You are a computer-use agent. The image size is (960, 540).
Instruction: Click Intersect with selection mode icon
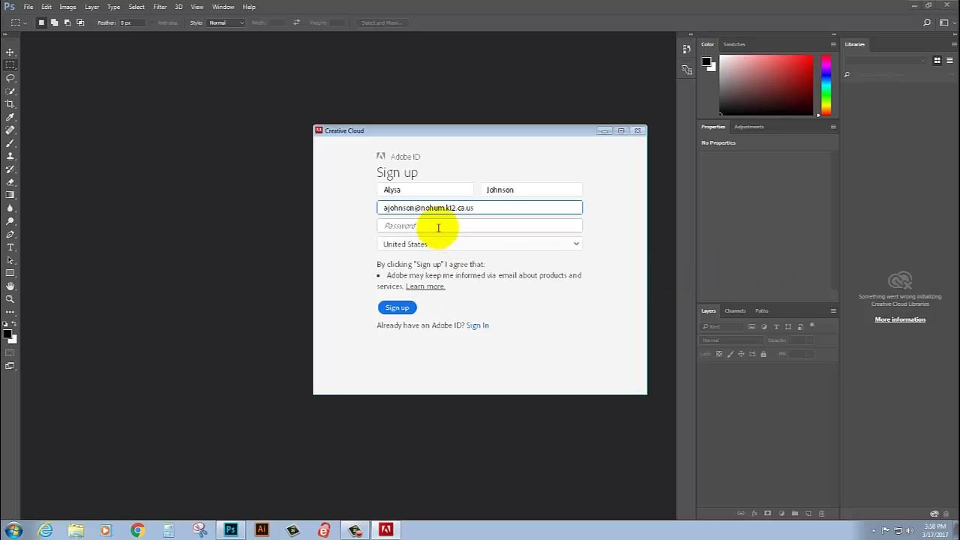tap(80, 22)
